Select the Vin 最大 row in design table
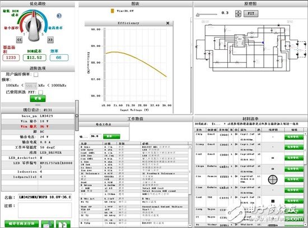308x228 pixels. click(x=38, y=127)
